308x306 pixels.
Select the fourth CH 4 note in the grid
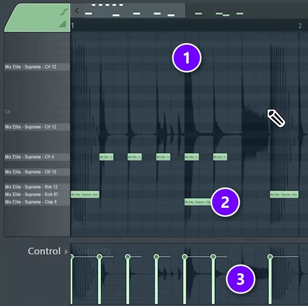coord(191,157)
